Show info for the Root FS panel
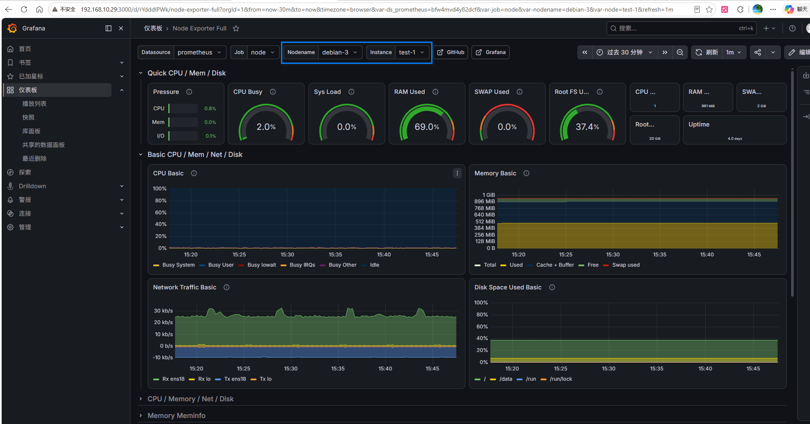The image size is (810, 424). pos(600,92)
